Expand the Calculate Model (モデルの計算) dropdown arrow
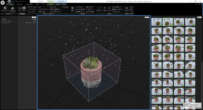Image resolution: width=203 pixels, height=110 pixels. (85, 9)
